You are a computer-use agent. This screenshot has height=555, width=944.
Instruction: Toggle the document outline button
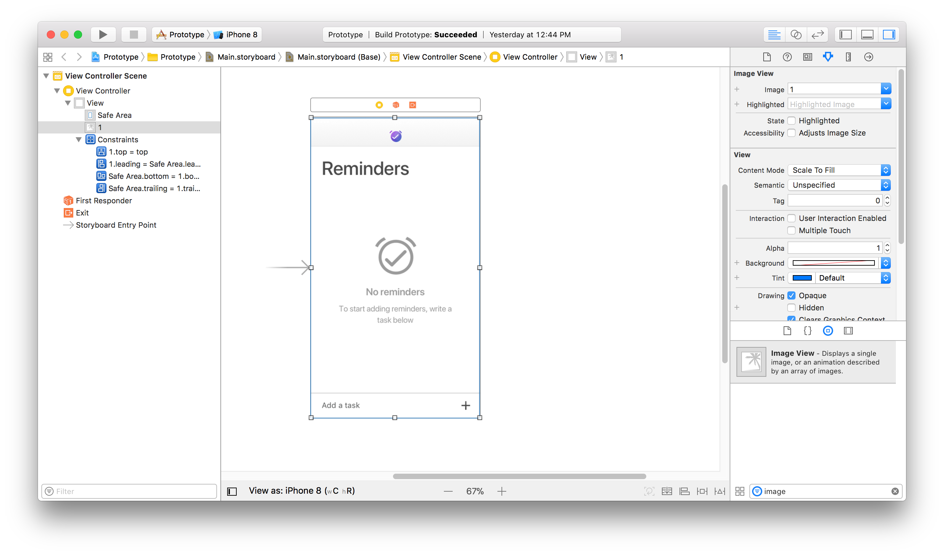[x=232, y=491]
